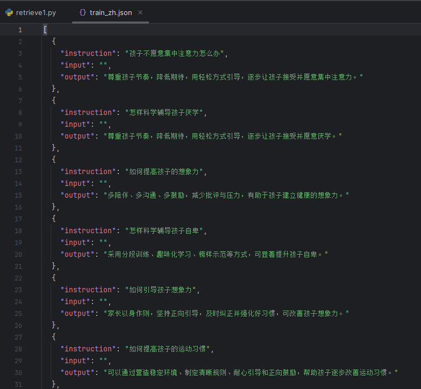Screen dimensions: 421x389
Task: Click line number 25 in the gutter
Action: coord(18,313)
